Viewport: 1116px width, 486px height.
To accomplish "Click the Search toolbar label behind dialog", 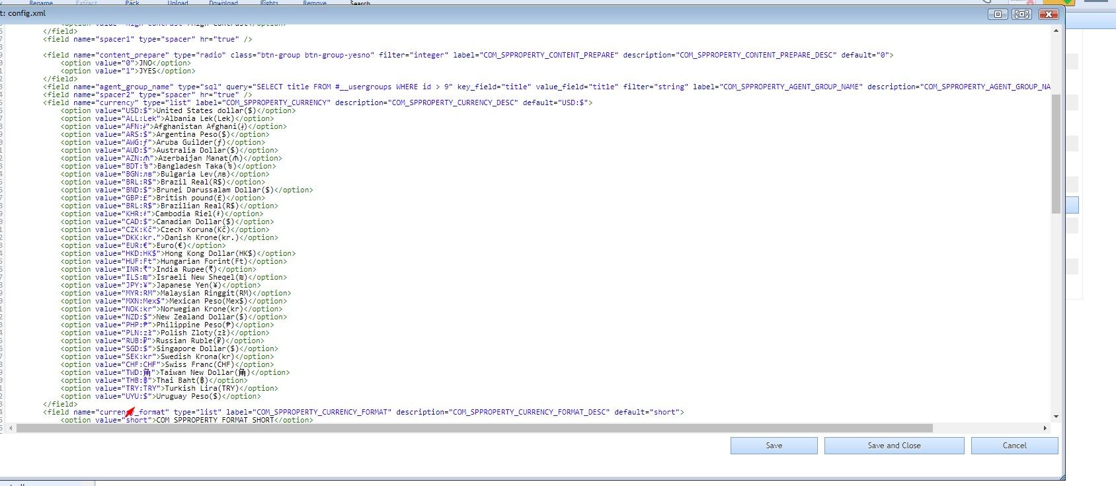I will [360, 3].
